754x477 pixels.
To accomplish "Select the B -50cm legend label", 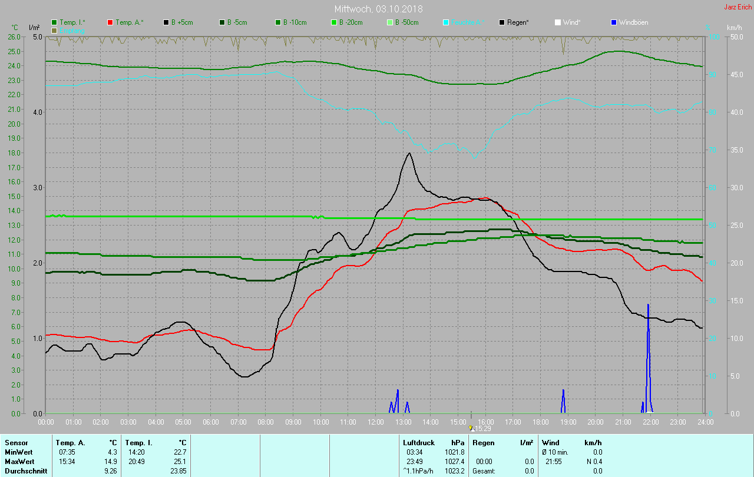I will tap(406, 22).
